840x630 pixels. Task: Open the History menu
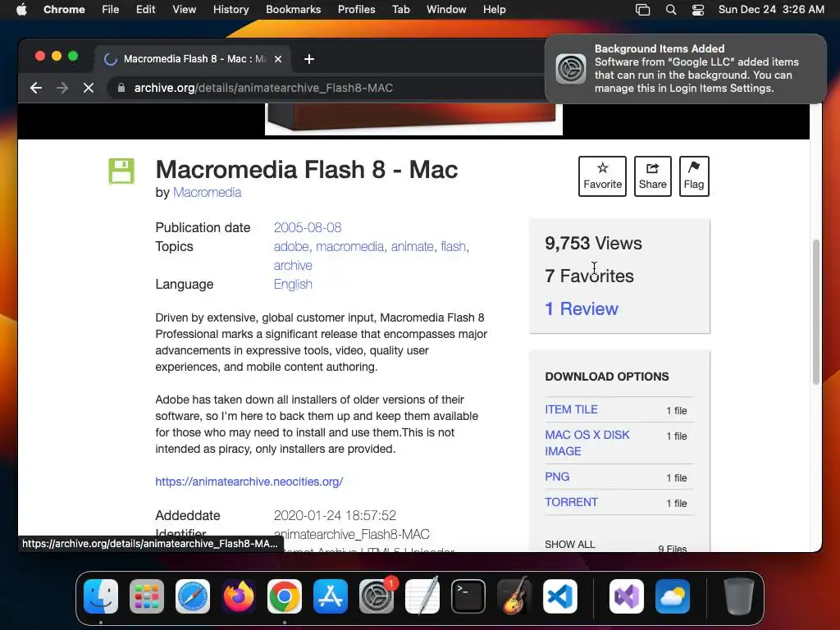(x=231, y=10)
